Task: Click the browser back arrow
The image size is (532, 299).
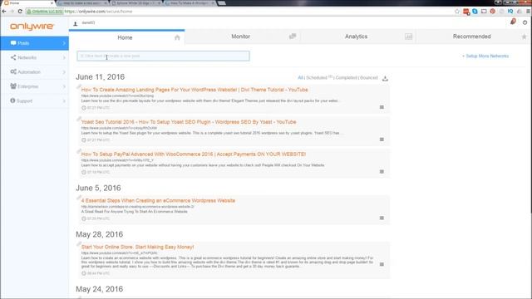Action: [x=4, y=11]
